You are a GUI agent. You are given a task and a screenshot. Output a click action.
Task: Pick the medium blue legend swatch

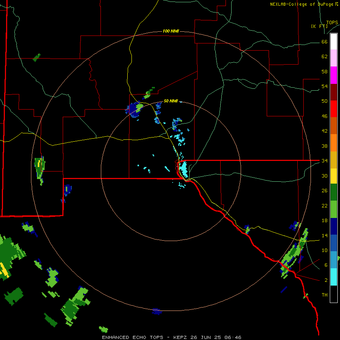(x=334, y=243)
